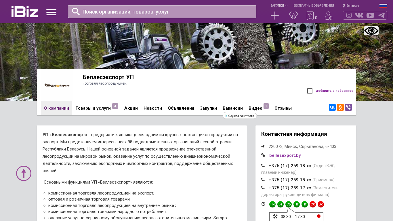Click the 08:30 - 17:30 working hours text
Viewport: 393px width, 221px height.
click(x=293, y=217)
